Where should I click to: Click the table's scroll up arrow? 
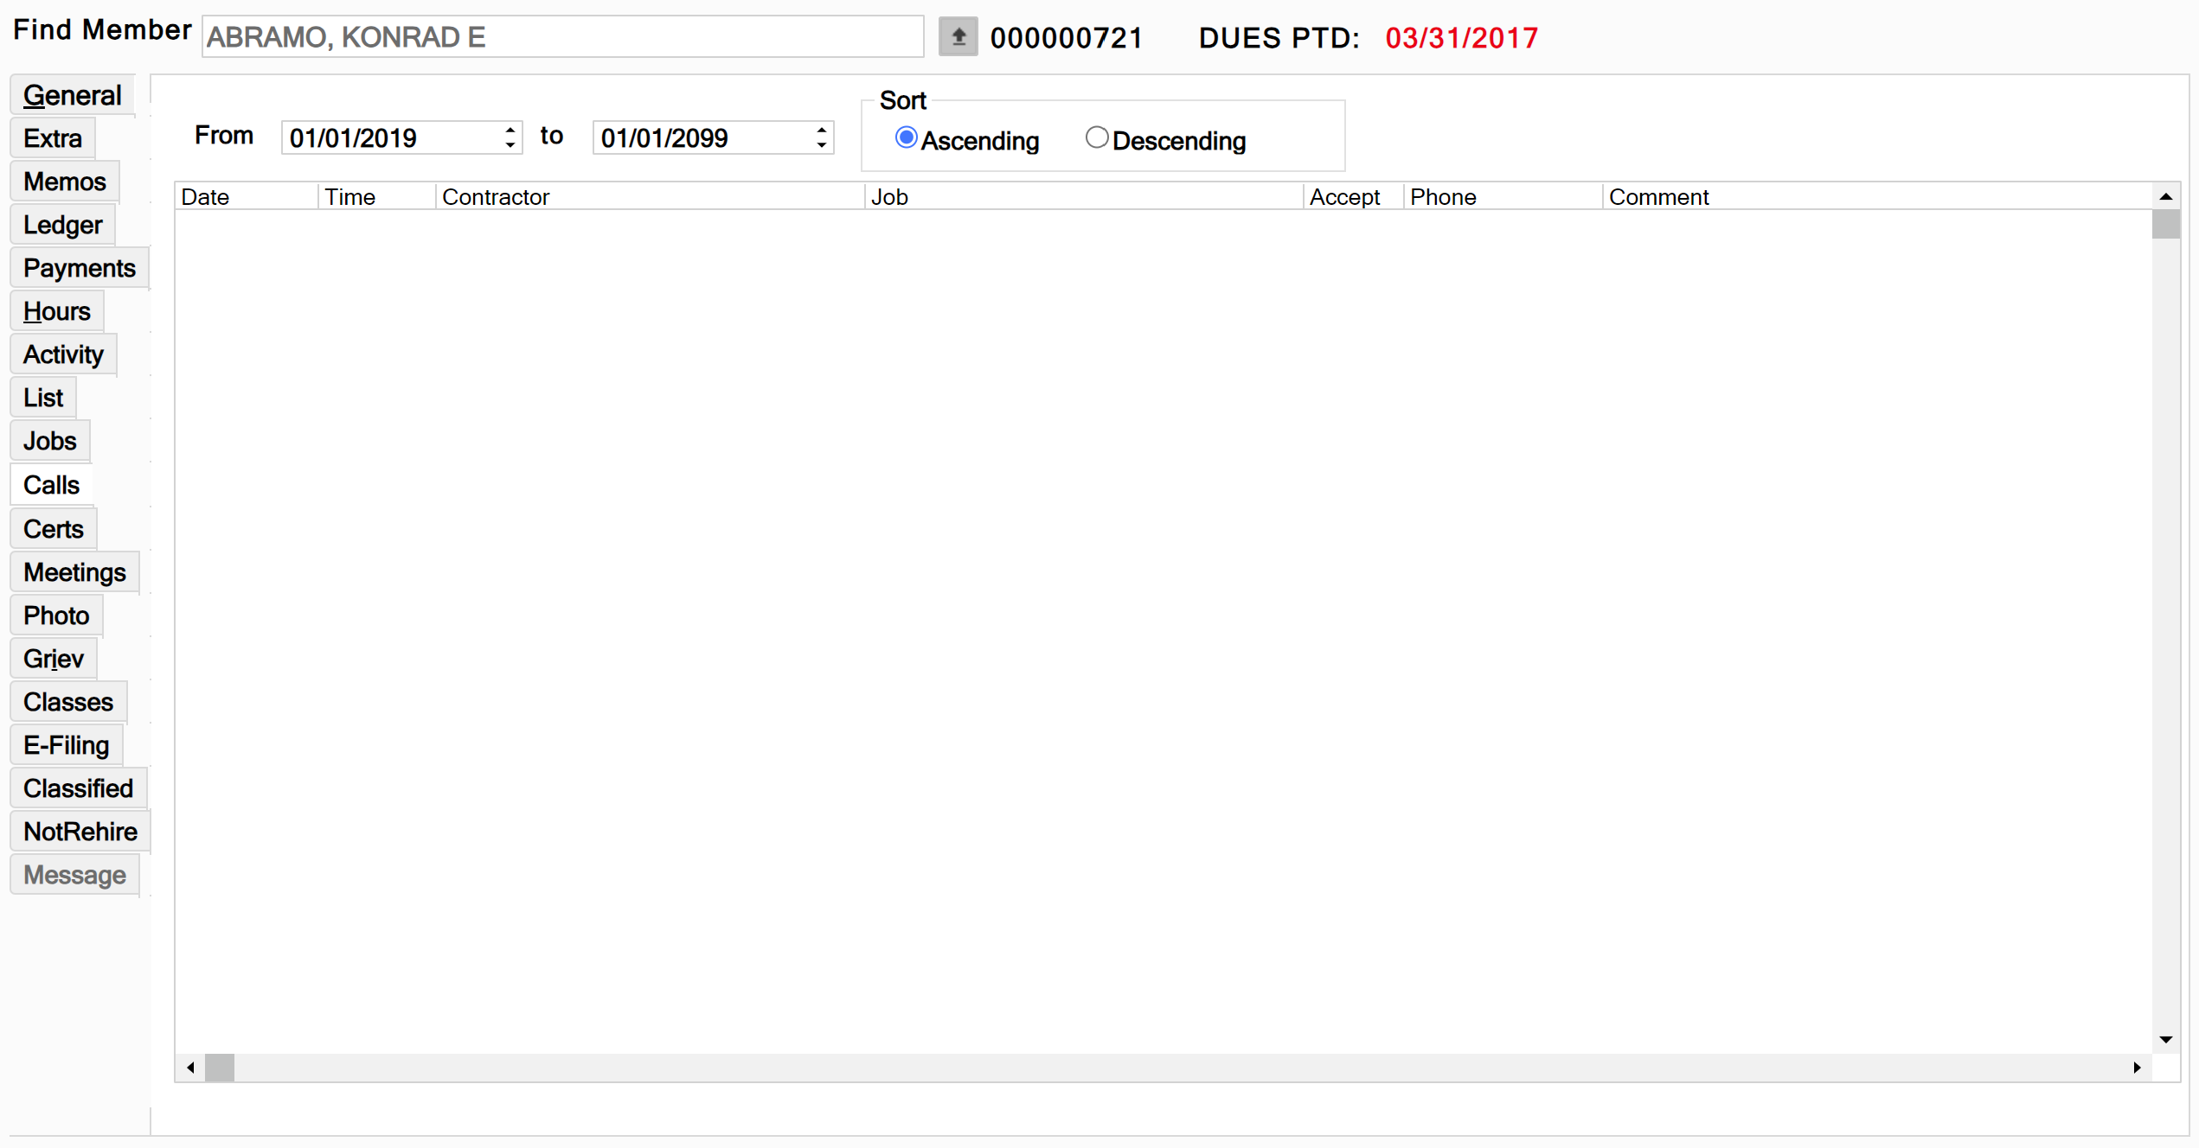(x=2165, y=197)
